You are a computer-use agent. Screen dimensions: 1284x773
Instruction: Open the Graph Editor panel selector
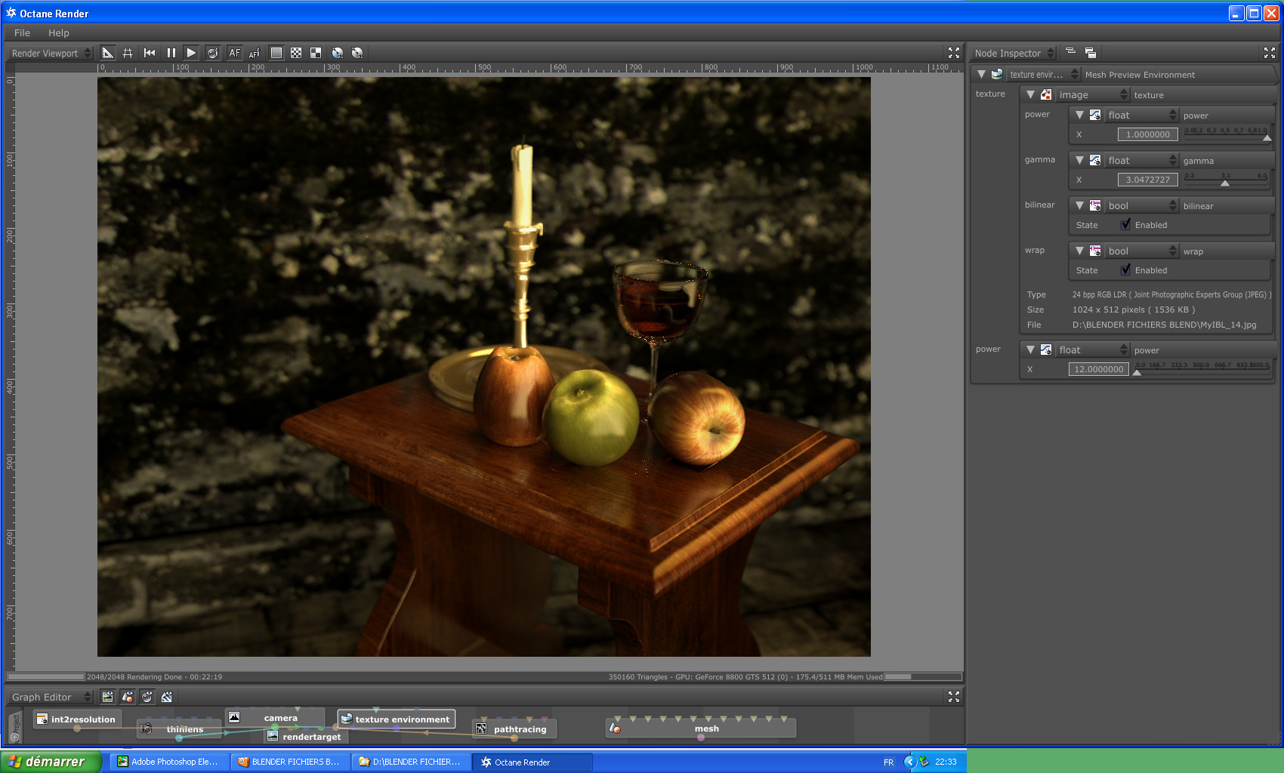(x=51, y=697)
